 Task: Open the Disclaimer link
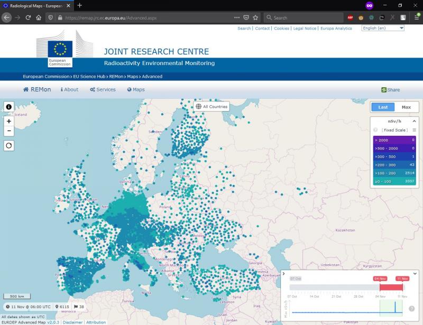pos(72,322)
